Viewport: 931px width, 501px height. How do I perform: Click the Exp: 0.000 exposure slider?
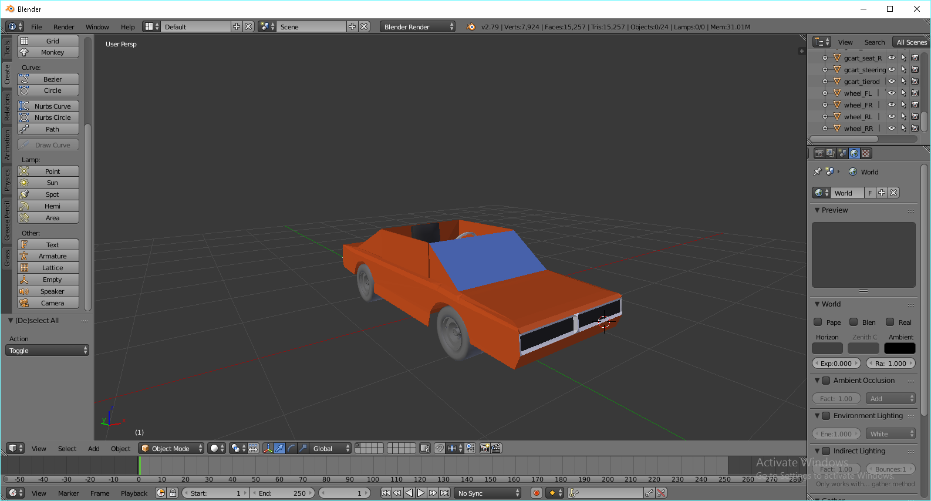pyautogui.click(x=836, y=364)
